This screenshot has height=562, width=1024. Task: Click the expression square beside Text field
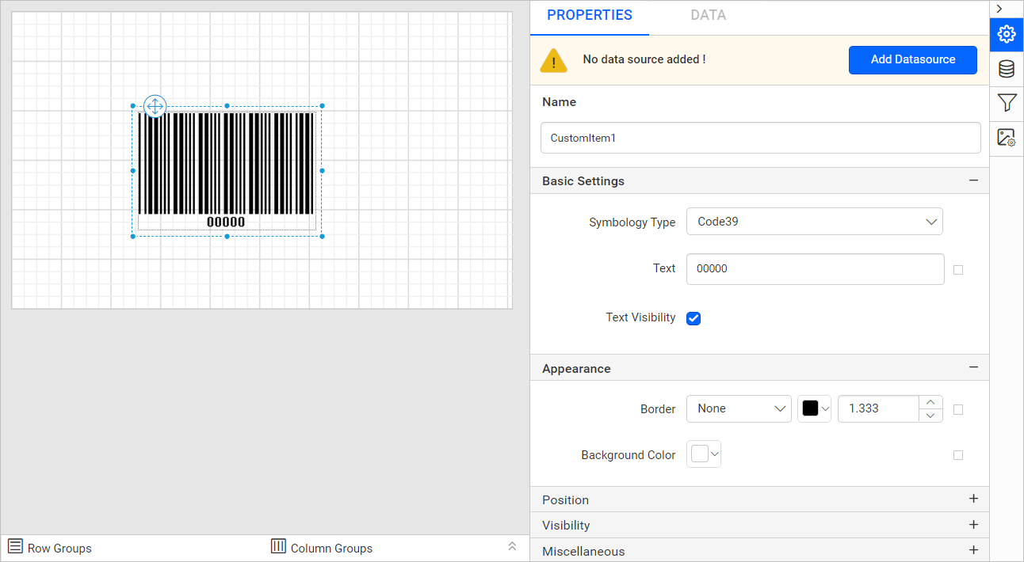click(x=958, y=270)
